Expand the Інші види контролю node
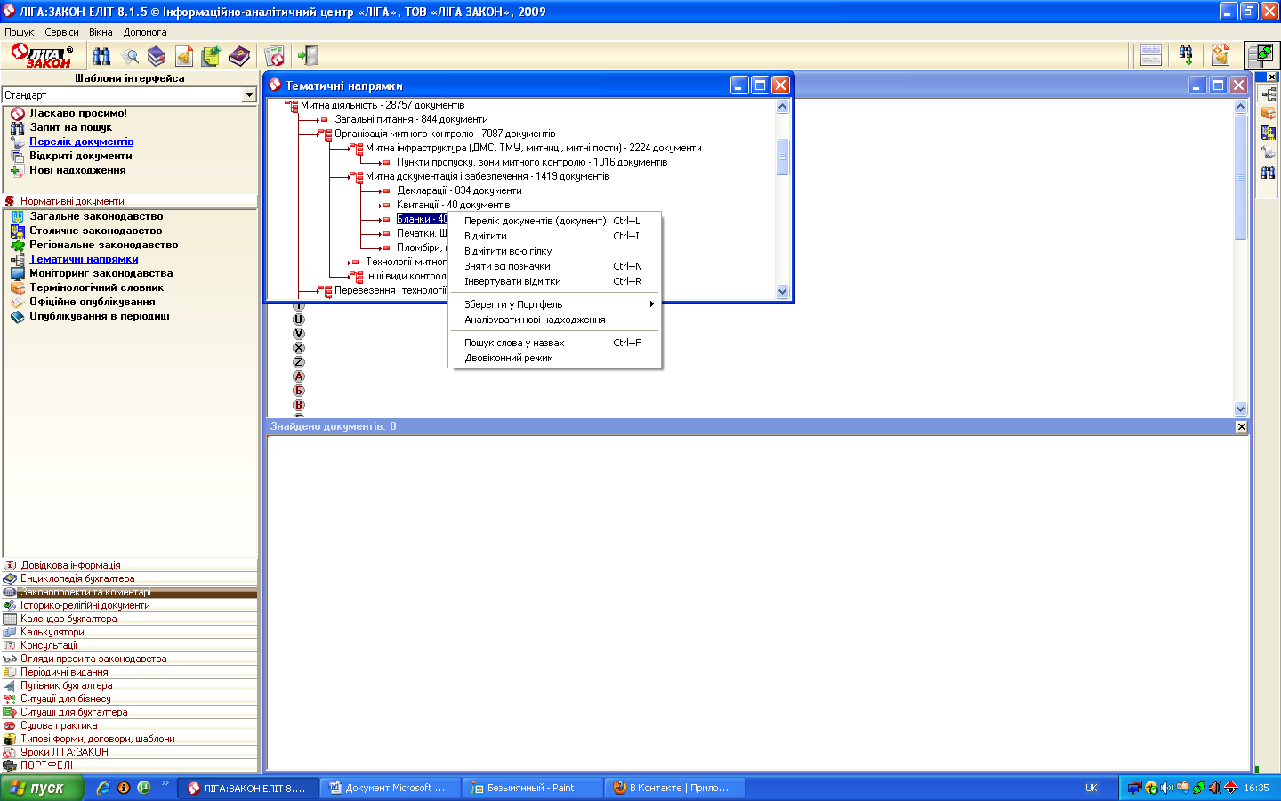The height and width of the screenshot is (801, 1281). (x=357, y=276)
